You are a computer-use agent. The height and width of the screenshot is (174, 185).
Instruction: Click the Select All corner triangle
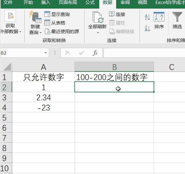click(7, 67)
